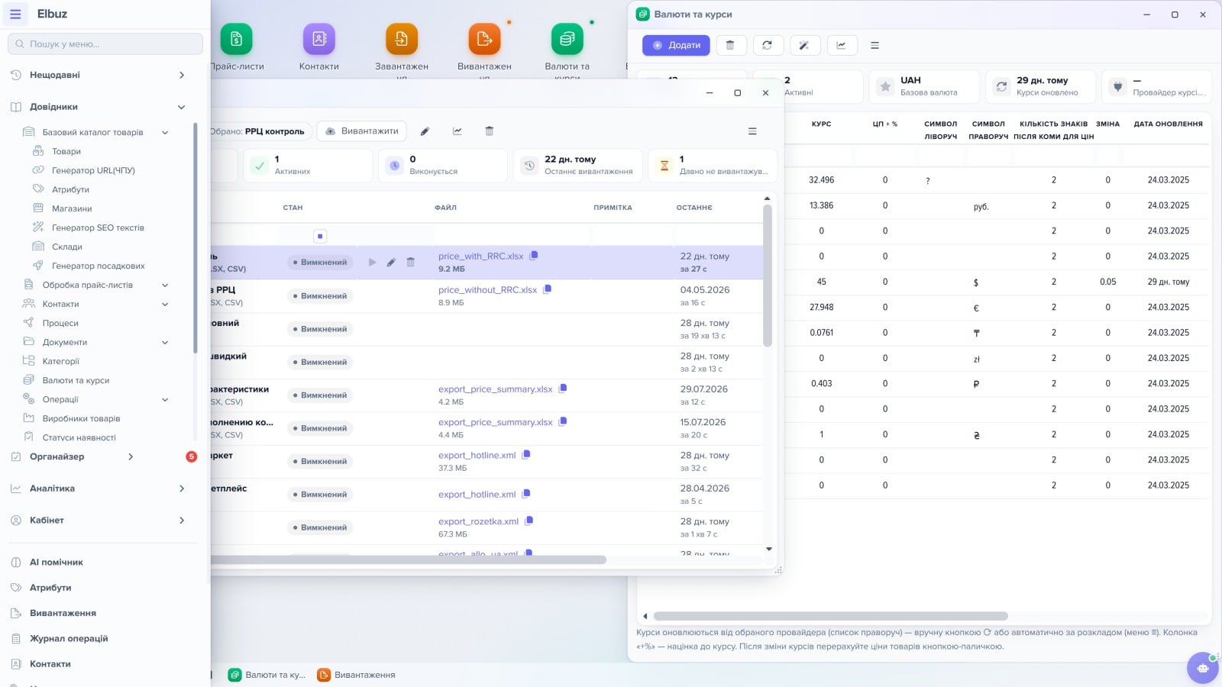Viewport: 1222px width, 687px height.
Task: Copy the price_with_RRC.xlsx link via its icon
Action: 534,256
